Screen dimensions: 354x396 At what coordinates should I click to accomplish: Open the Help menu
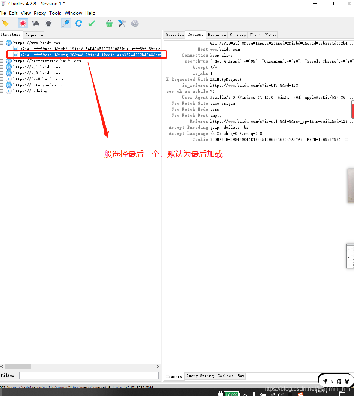click(x=90, y=13)
